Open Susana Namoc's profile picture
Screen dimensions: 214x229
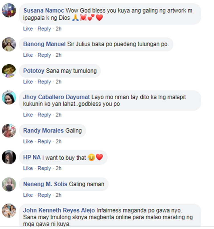pos(9,10)
